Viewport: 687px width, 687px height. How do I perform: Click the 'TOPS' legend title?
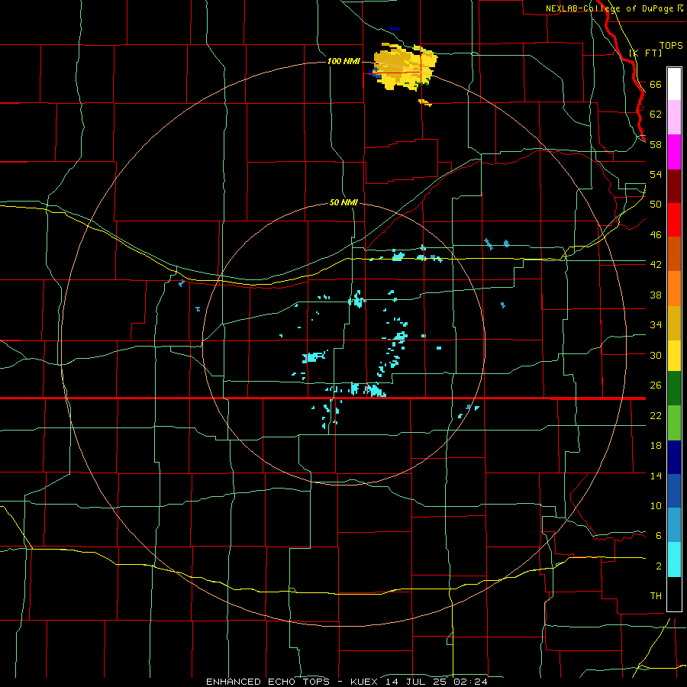tap(671, 45)
